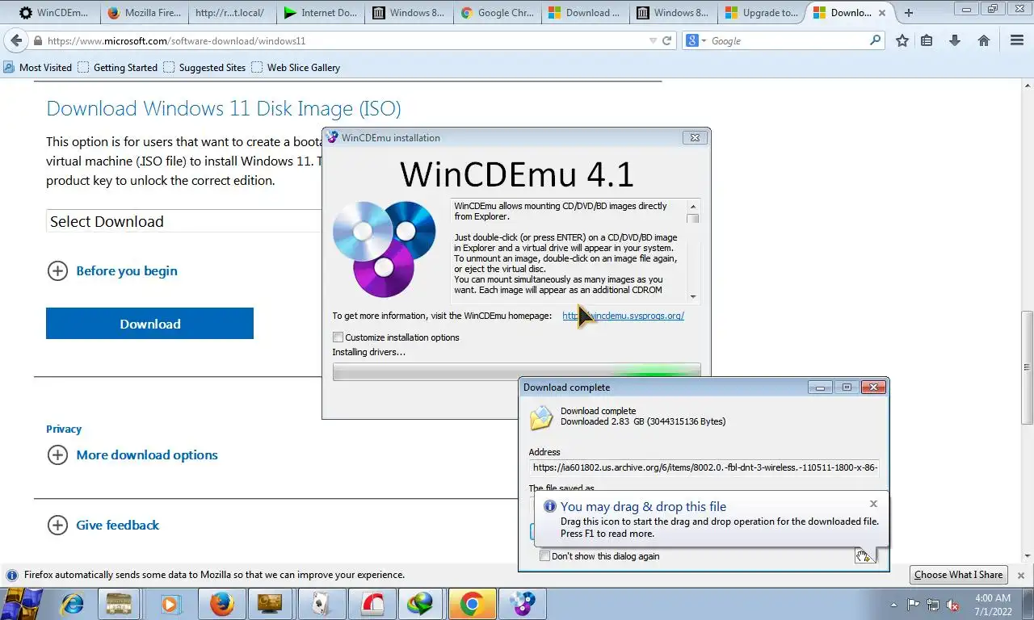Open the Action Center flag in the tray

tap(914, 605)
